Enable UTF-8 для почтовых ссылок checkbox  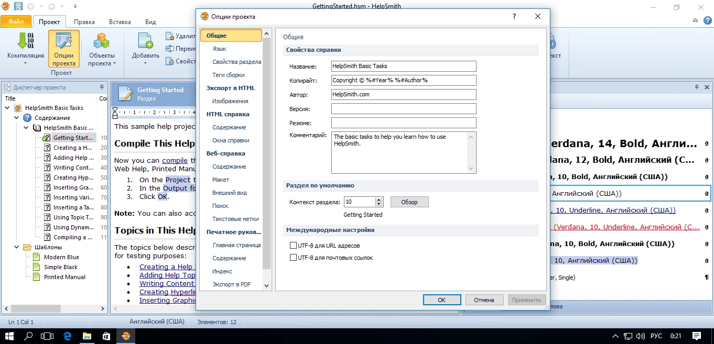(293, 258)
